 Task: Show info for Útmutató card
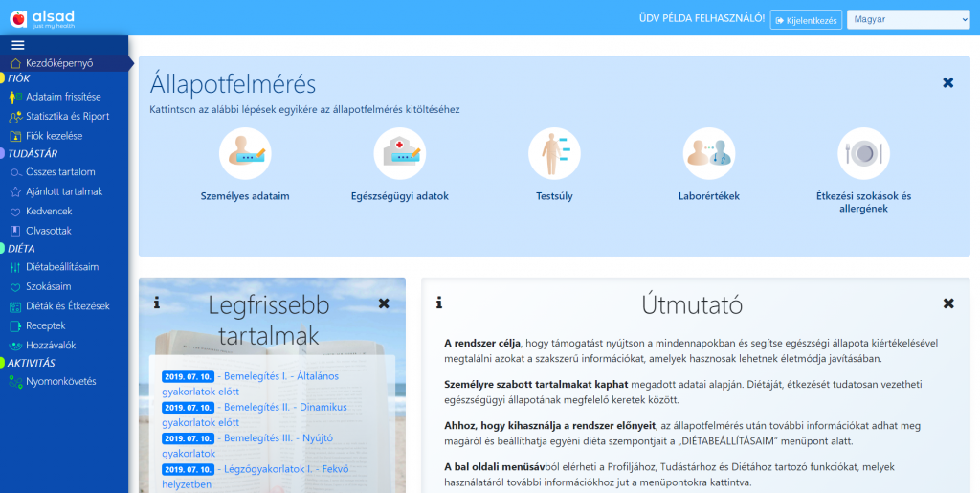439,303
